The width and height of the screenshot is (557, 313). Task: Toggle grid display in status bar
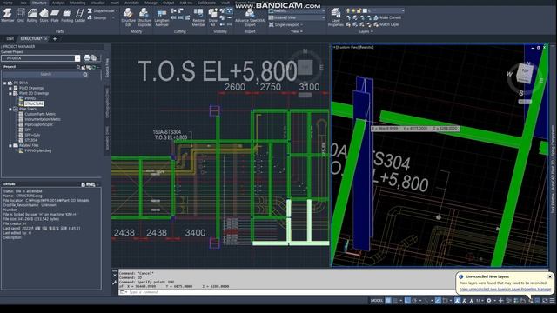(x=388, y=301)
